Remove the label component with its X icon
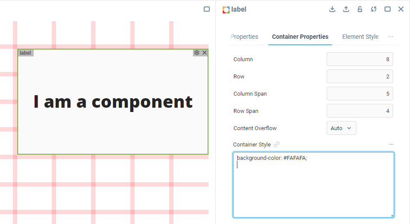 click(x=205, y=53)
